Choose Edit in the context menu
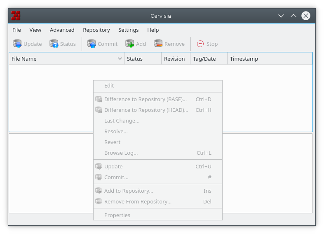 [158, 86]
